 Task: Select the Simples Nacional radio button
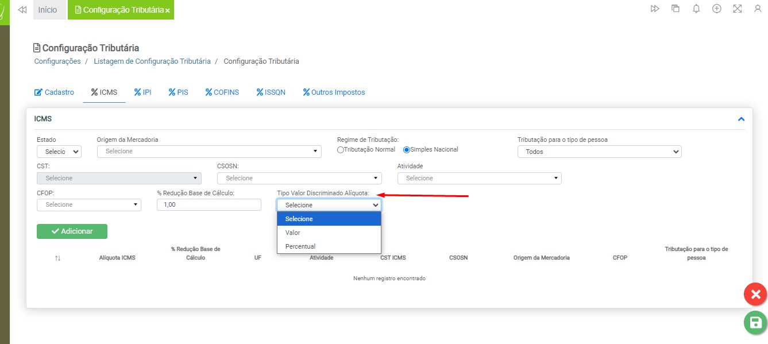point(407,150)
